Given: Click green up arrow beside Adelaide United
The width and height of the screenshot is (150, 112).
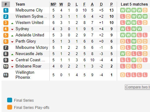Looking at the screenshot, I should click(x=12, y=36).
